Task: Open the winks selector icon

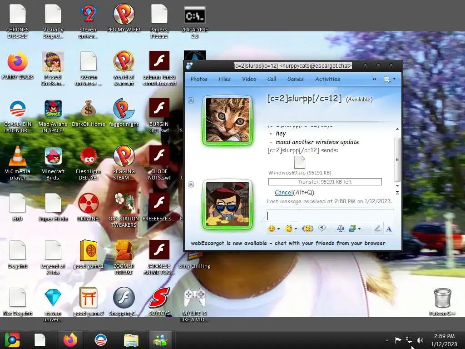Action: click(x=288, y=229)
